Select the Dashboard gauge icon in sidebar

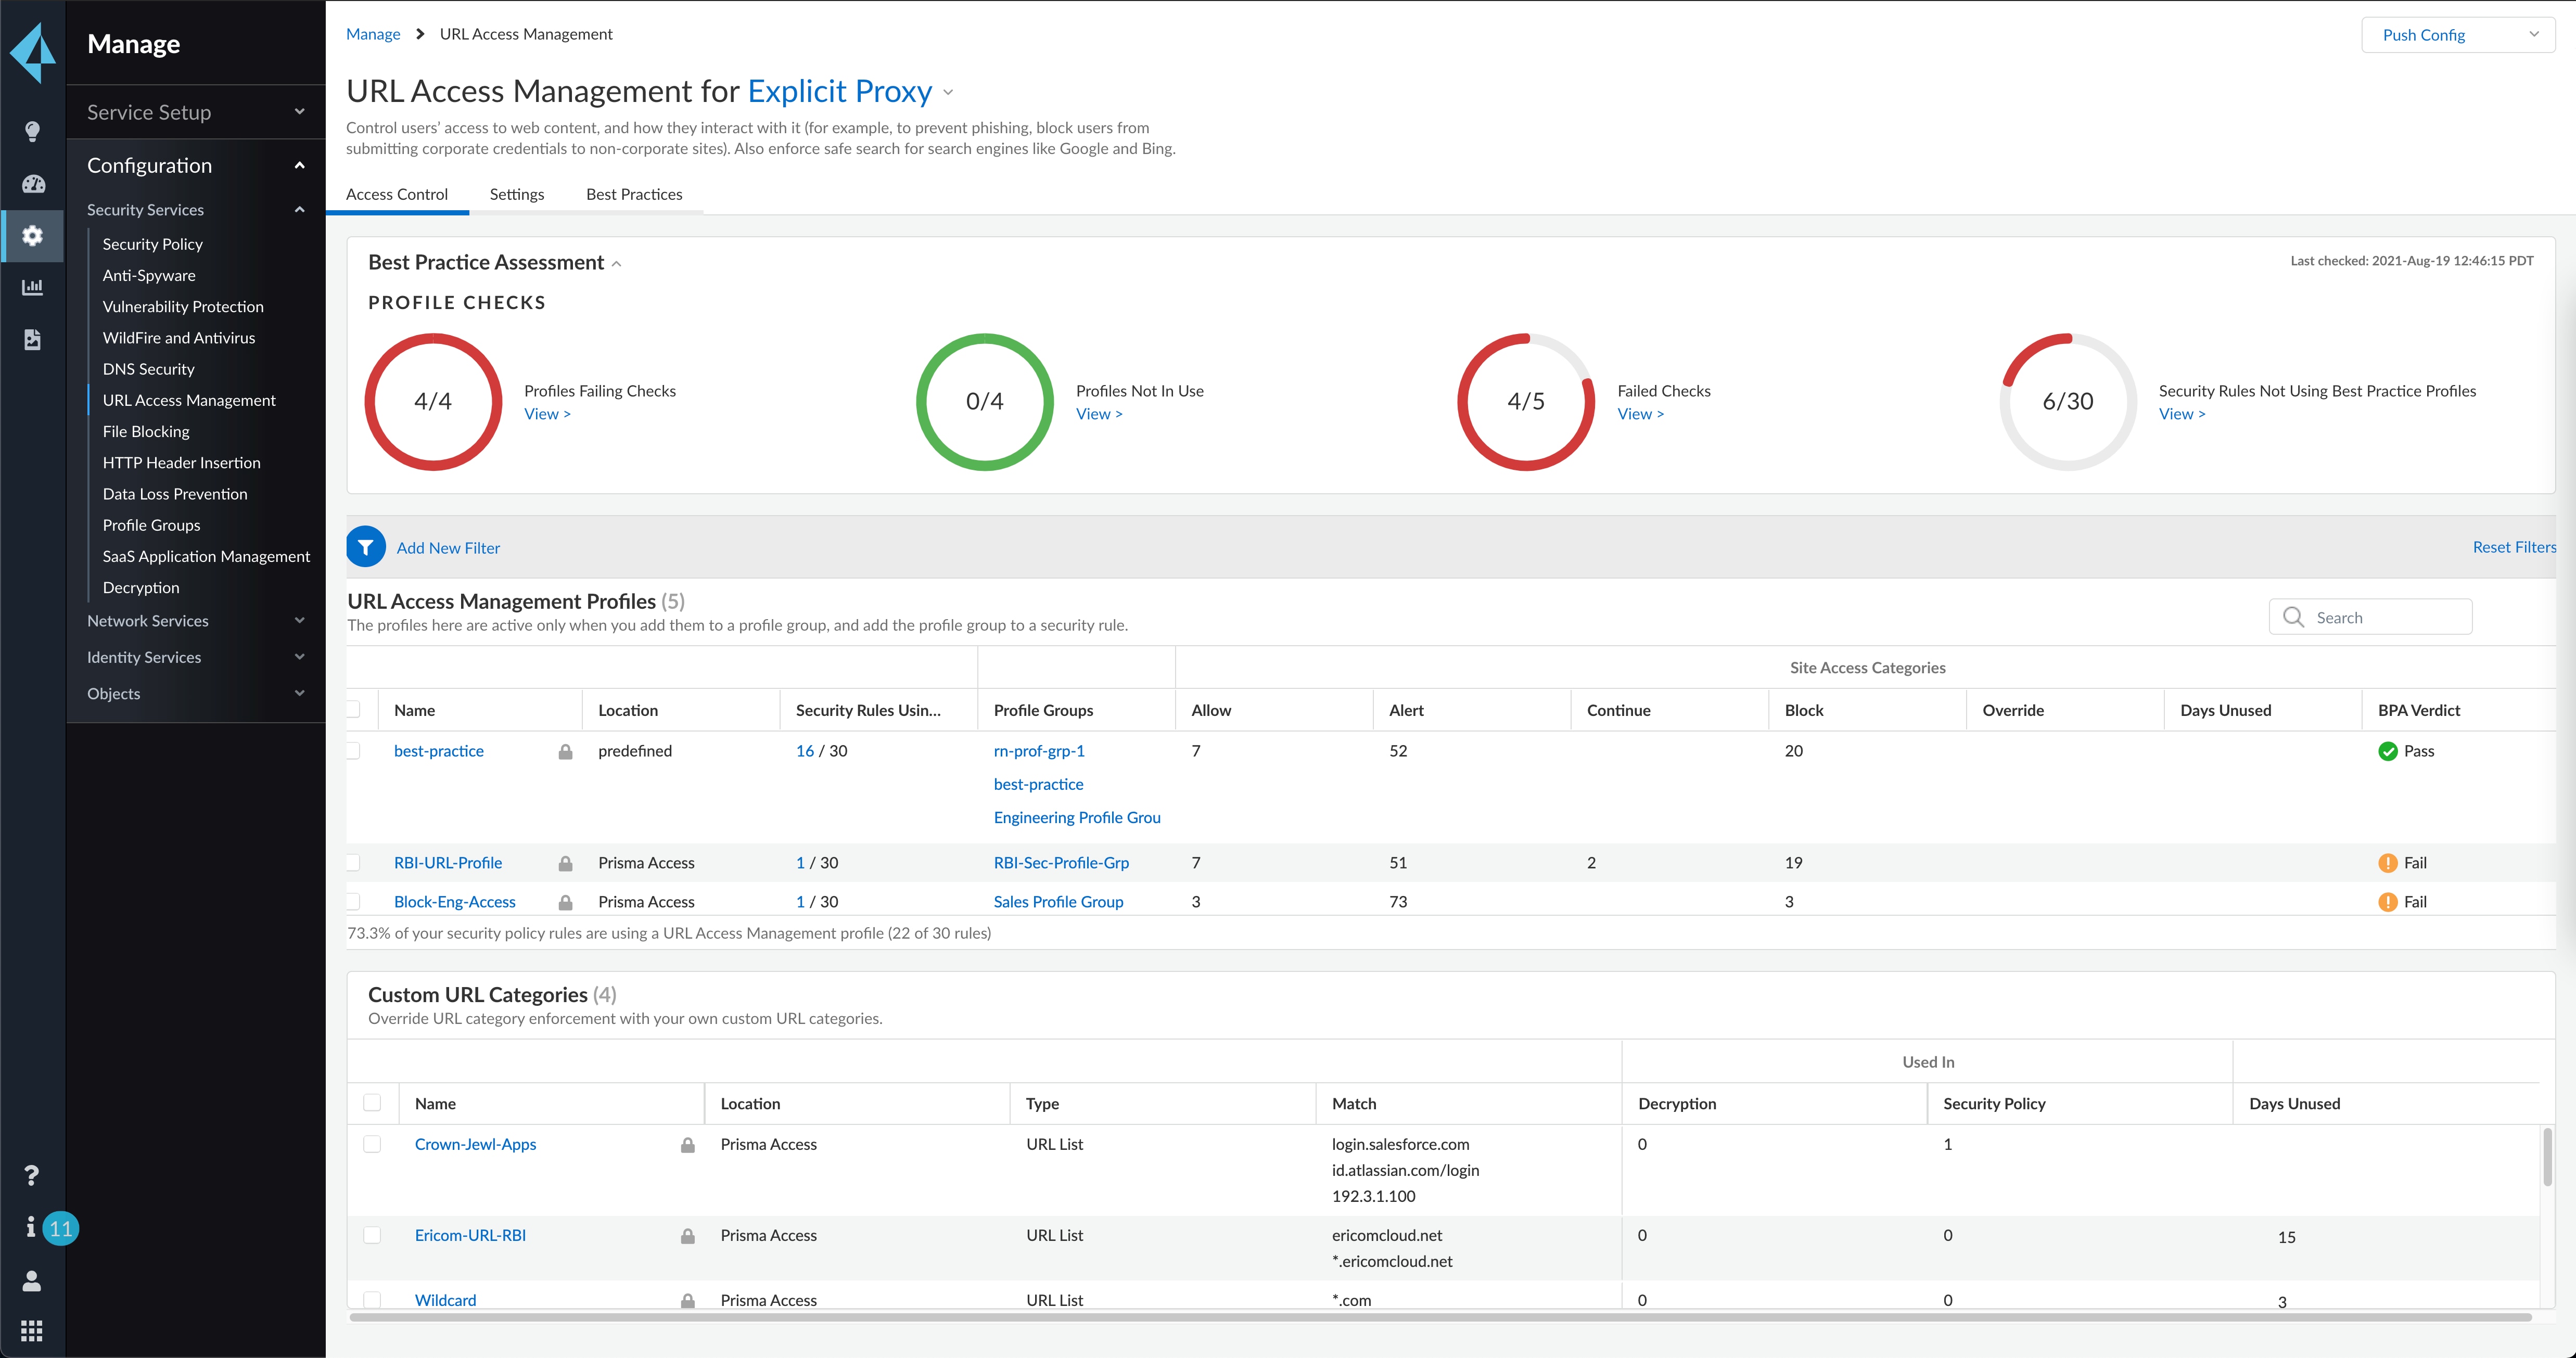[33, 184]
